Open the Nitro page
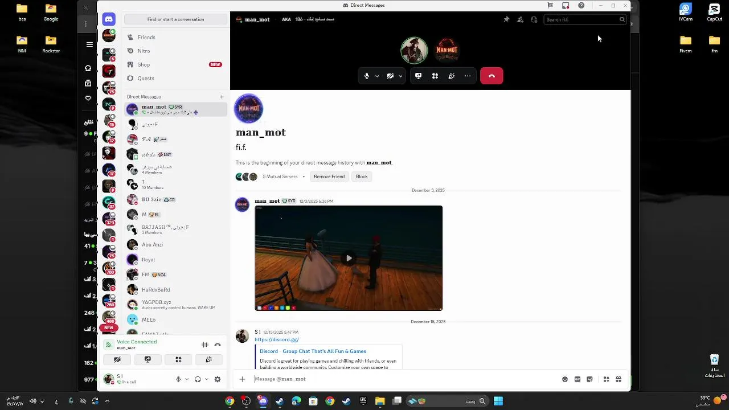The width and height of the screenshot is (729, 410). (x=175, y=51)
